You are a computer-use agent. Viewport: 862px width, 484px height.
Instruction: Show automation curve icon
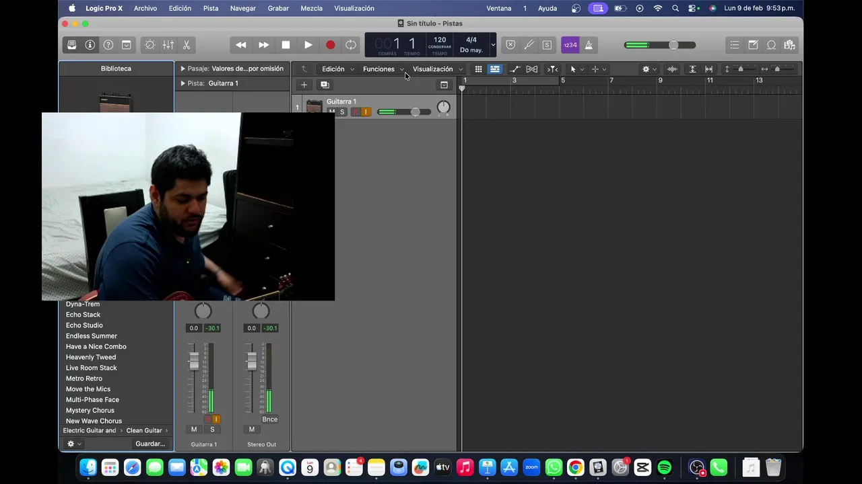[x=515, y=69]
